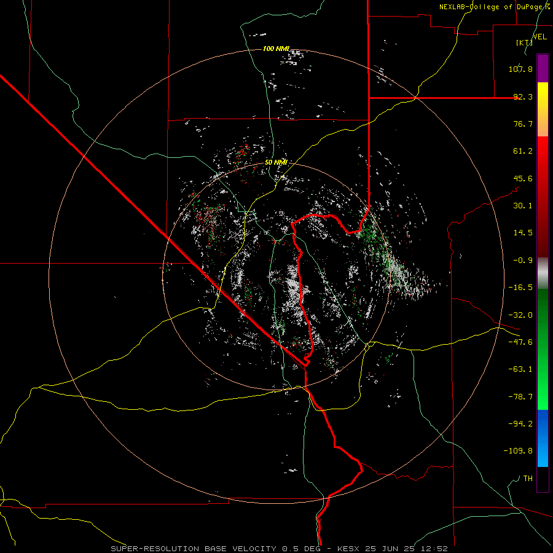Click the -0.9 velocity scale value
The height and width of the screenshot is (553, 553).
(x=523, y=261)
